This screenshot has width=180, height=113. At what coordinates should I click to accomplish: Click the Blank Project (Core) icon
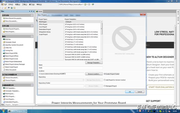click(4, 59)
